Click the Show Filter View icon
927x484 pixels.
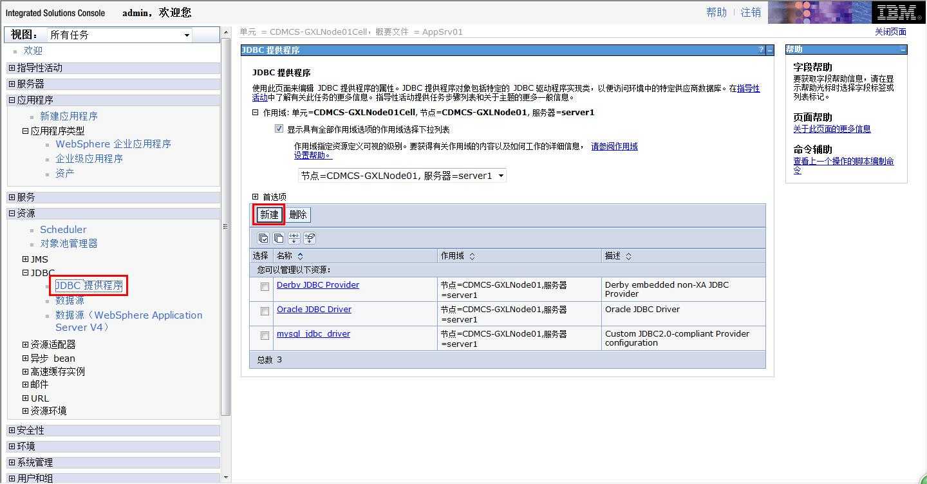294,238
